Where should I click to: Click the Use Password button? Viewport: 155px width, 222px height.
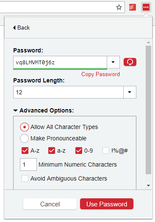(x=107, y=204)
